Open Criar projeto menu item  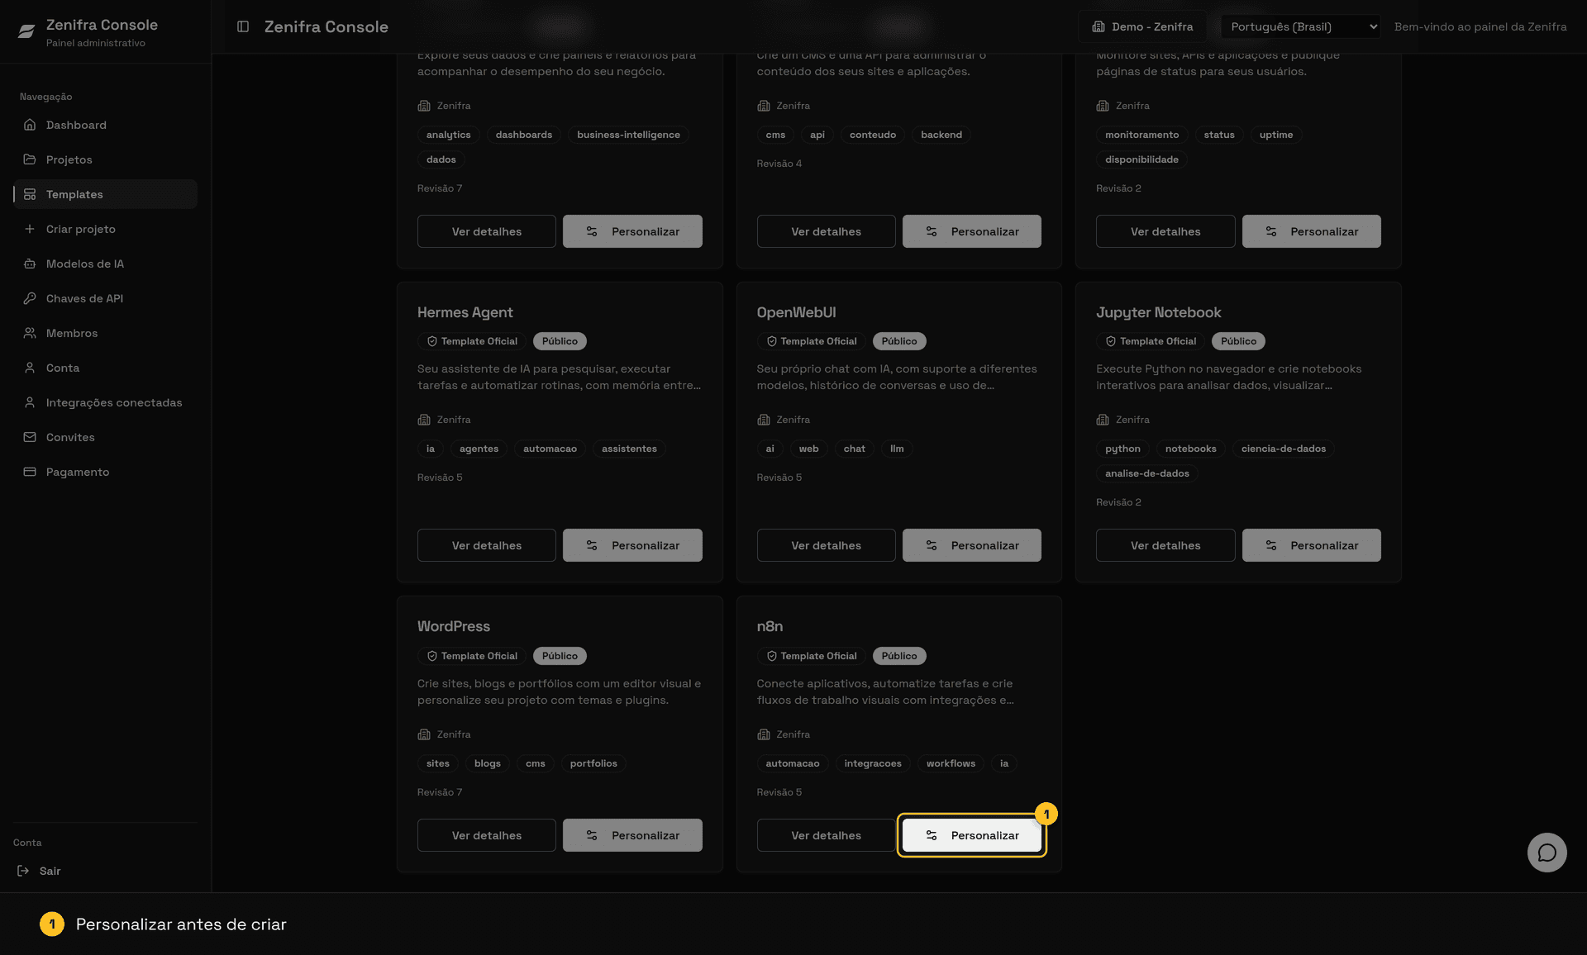[x=105, y=229]
